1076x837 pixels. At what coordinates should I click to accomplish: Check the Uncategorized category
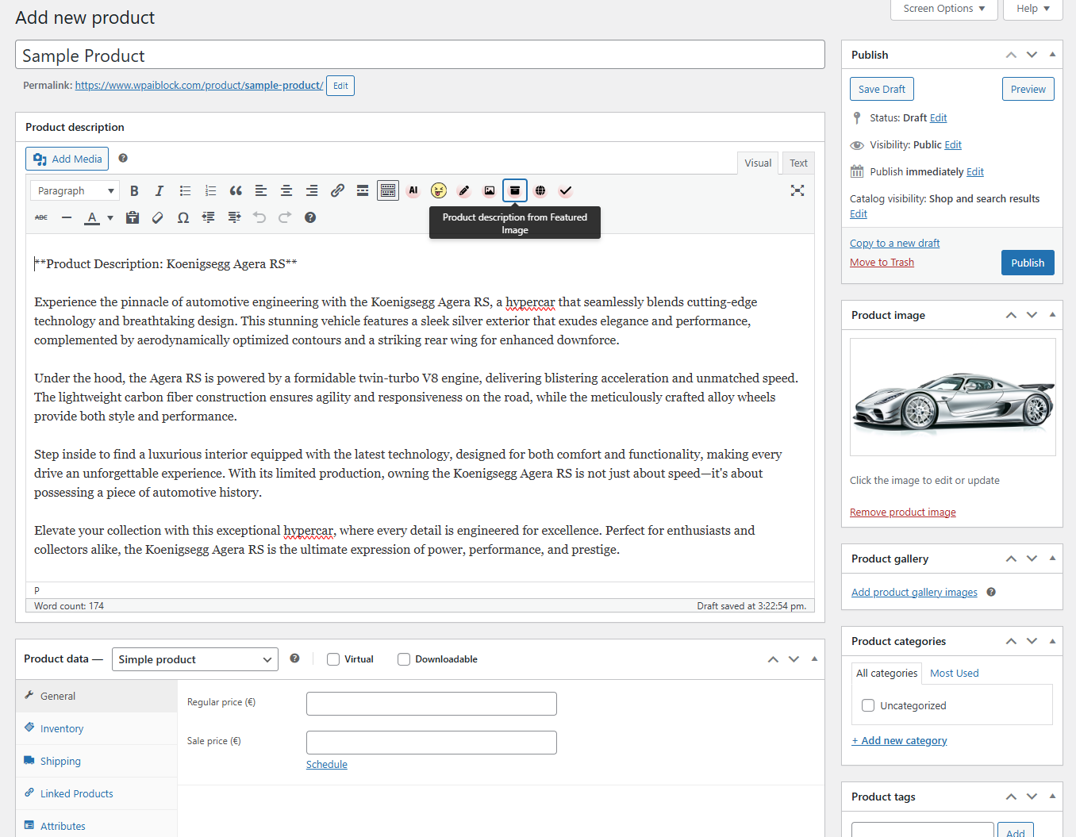868,705
